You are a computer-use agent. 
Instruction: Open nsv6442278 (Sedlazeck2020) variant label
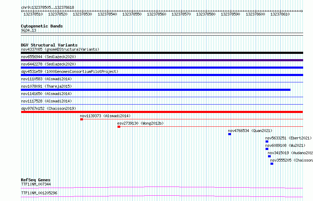(x=49, y=64)
